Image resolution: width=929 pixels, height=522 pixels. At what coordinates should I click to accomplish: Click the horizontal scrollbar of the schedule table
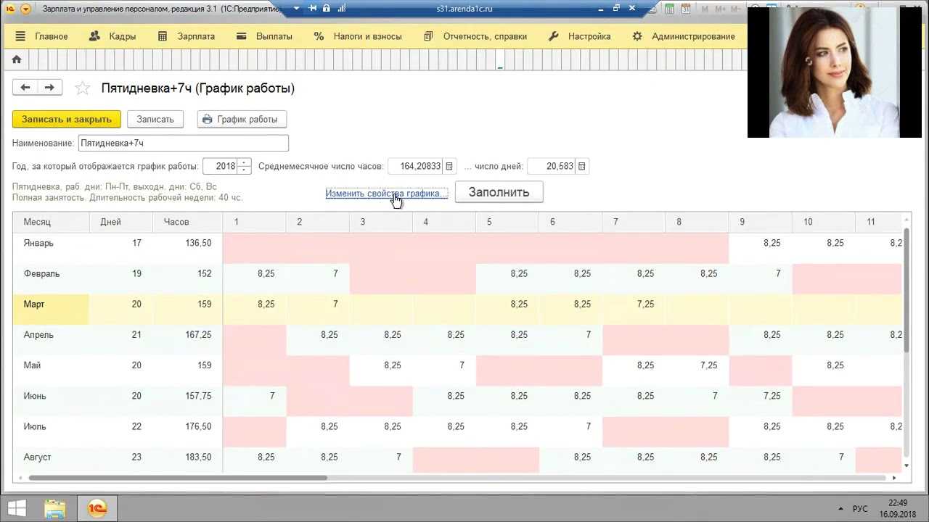click(x=178, y=478)
